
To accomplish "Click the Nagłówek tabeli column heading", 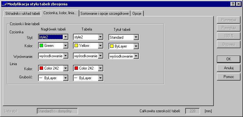I will coord(53,29).
